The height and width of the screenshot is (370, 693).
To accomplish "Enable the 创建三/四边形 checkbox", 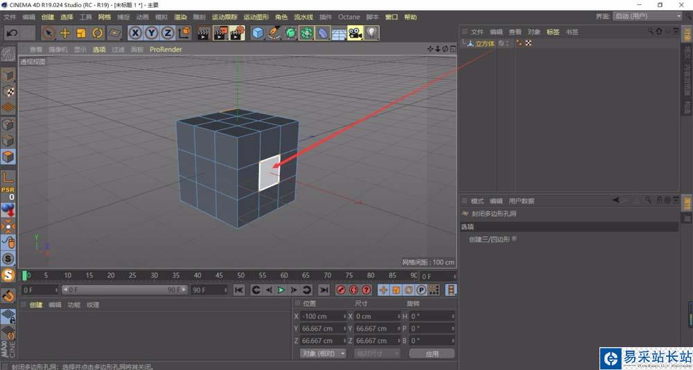I will point(514,239).
